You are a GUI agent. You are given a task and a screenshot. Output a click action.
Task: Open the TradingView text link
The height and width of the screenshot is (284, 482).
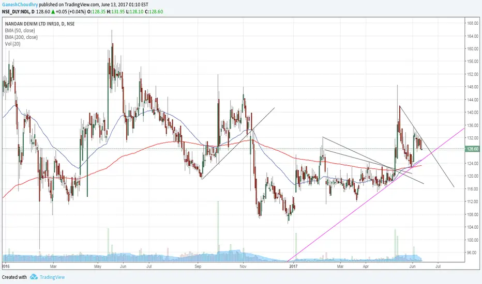pyautogui.click(x=52, y=277)
